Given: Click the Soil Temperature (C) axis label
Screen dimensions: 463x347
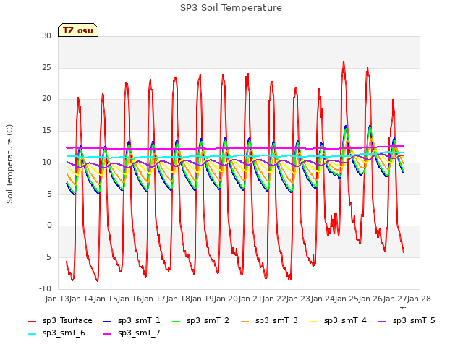Looking at the screenshot, I should coord(9,164).
